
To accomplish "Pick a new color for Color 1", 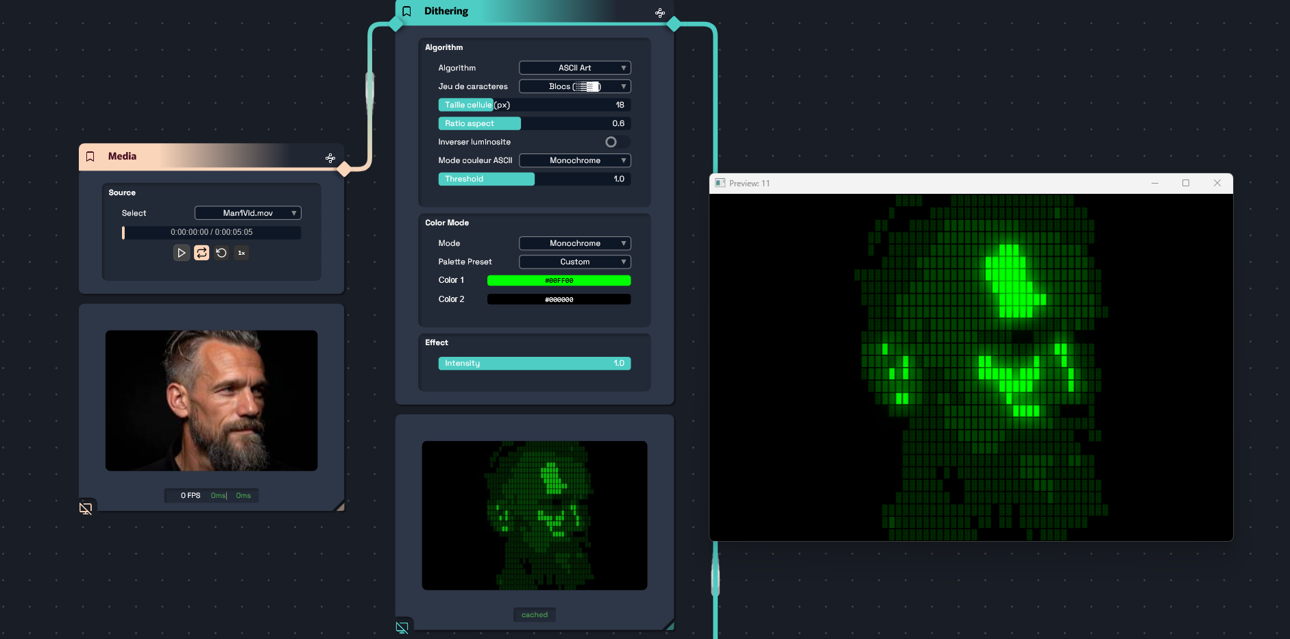I will pos(559,280).
